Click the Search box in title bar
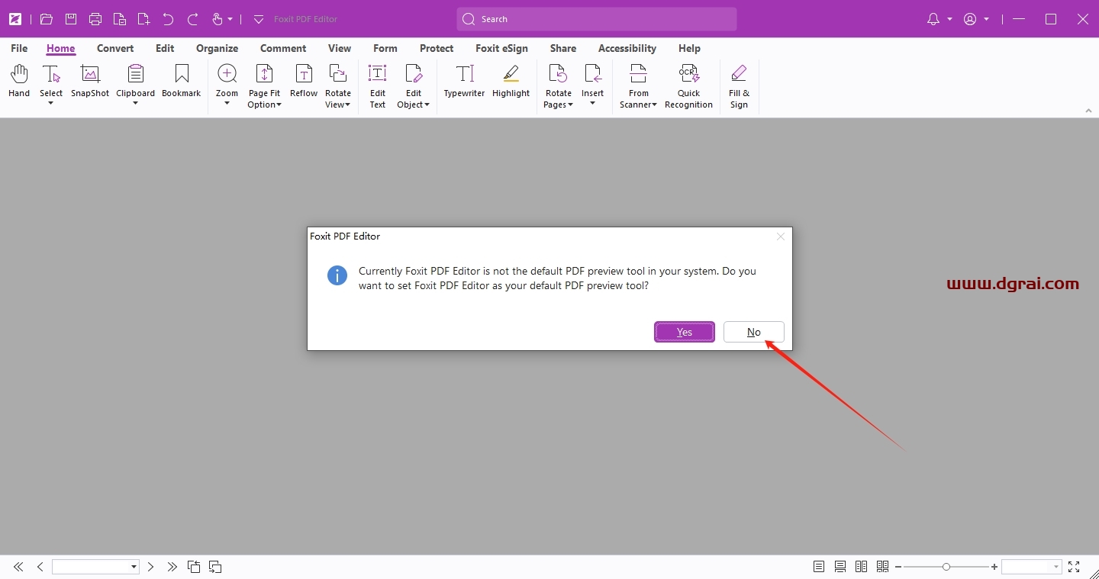 (x=597, y=19)
